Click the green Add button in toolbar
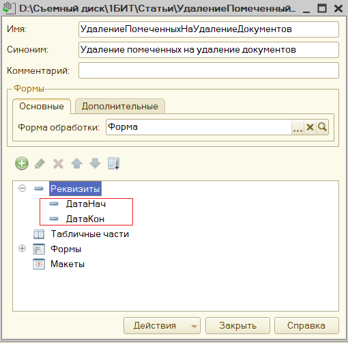348x343 pixels. coord(22,163)
